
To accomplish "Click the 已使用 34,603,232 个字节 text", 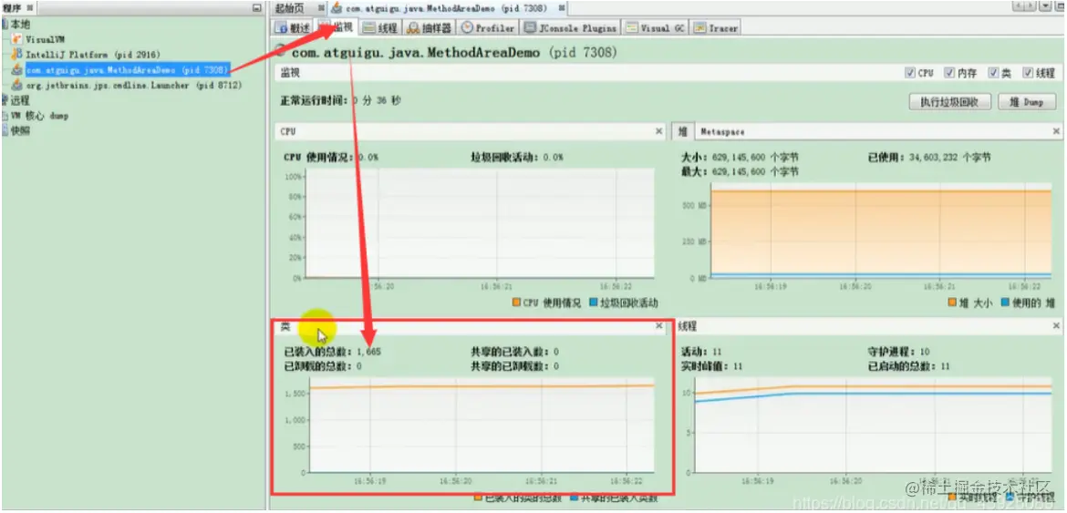I will tap(929, 157).
